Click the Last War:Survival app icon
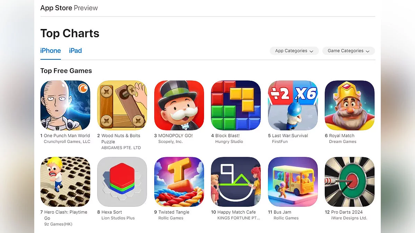 pyautogui.click(x=293, y=105)
